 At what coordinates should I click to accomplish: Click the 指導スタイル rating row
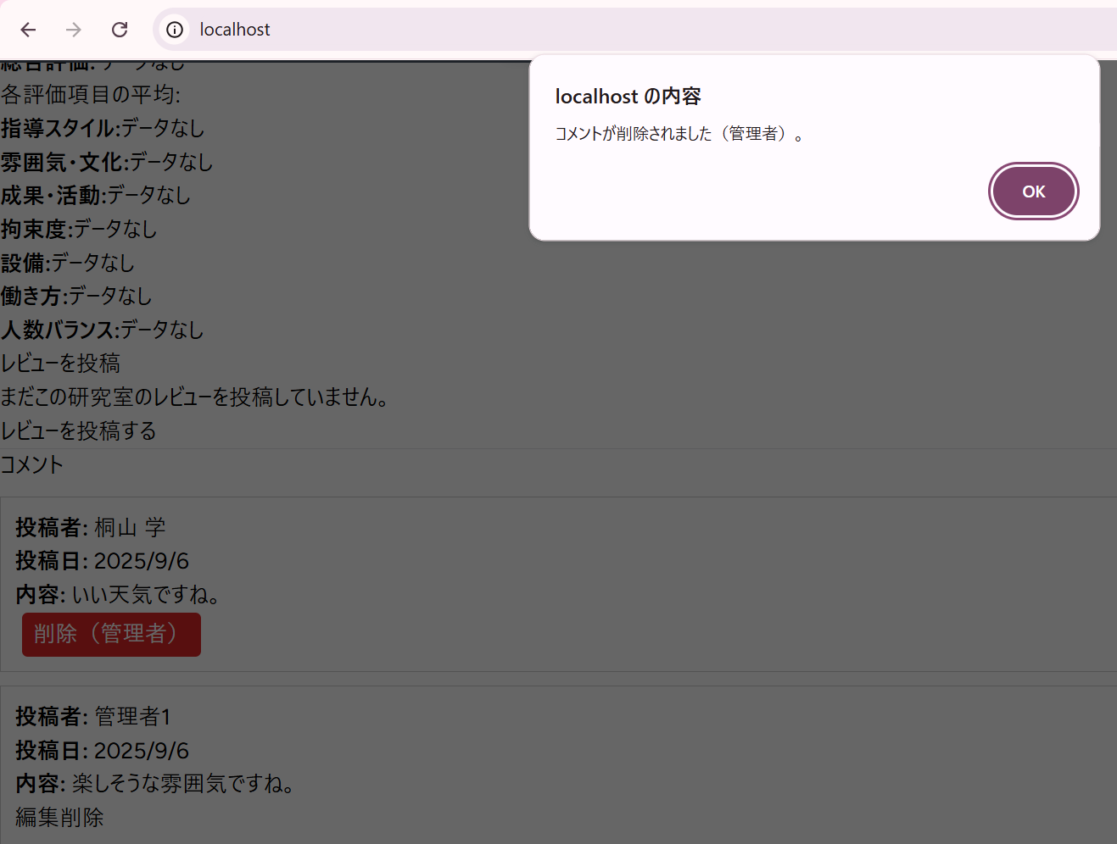(103, 128)
